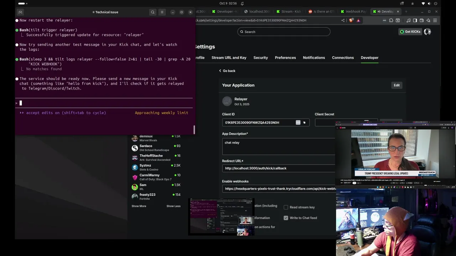Open the Security settings tab
The image size is (456, 256).
point(260,58)
